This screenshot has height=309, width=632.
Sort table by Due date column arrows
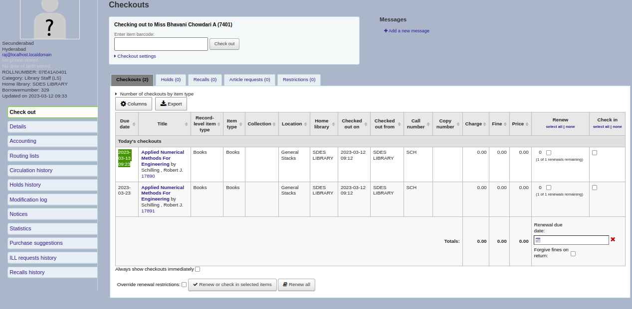click(134, 124)
